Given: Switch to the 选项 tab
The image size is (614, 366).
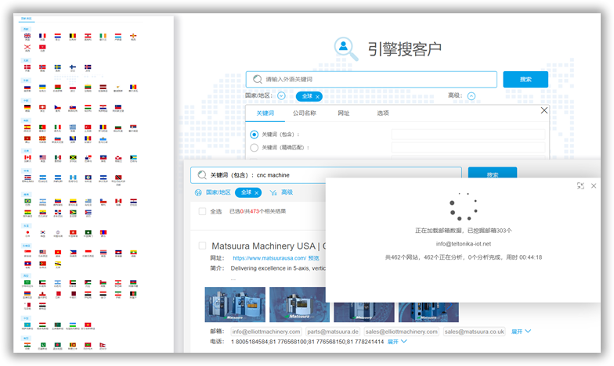Looking at the screenshot, I should pos(382,113).
